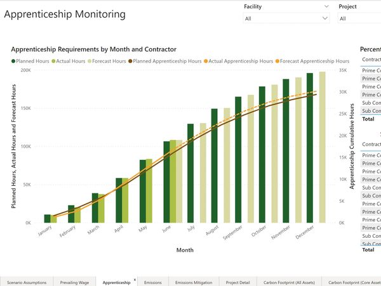
Task: Open the Prevailing Wage tab
Action: point(74,281)
